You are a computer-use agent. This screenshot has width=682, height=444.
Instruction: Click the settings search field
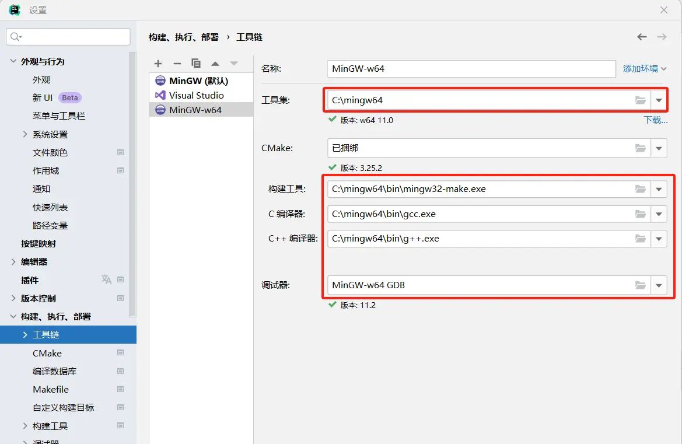68,36
